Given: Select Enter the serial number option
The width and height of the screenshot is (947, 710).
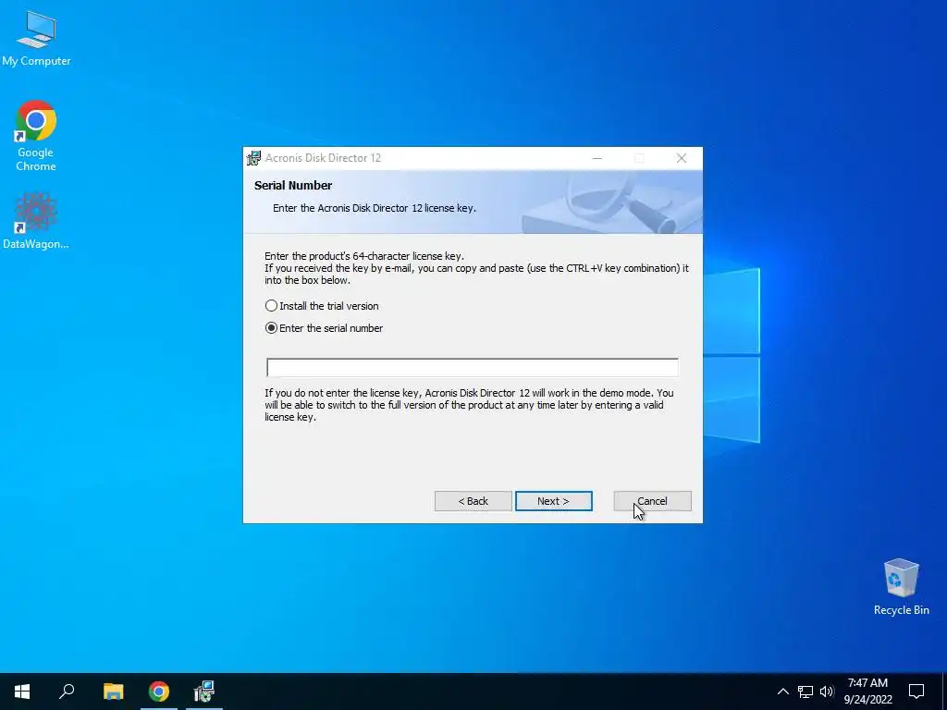Looking at the screenshot, I should pyautogui.click(x=325, y=328).
